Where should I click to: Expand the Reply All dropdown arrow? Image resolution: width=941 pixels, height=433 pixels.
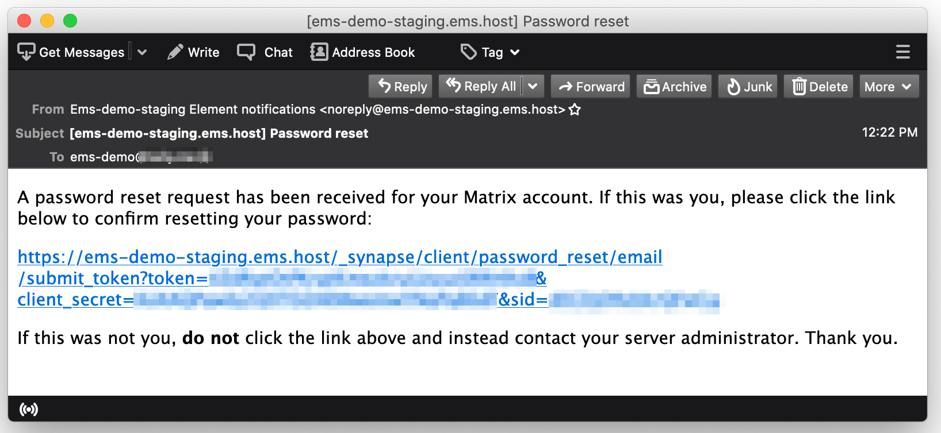pos(533,86)
